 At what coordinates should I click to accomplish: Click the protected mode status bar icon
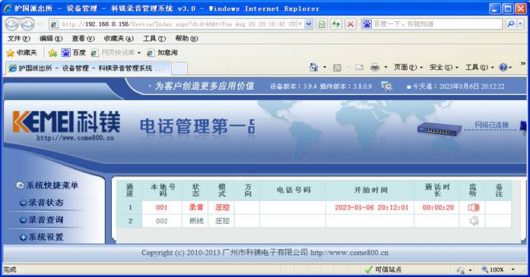461,270
